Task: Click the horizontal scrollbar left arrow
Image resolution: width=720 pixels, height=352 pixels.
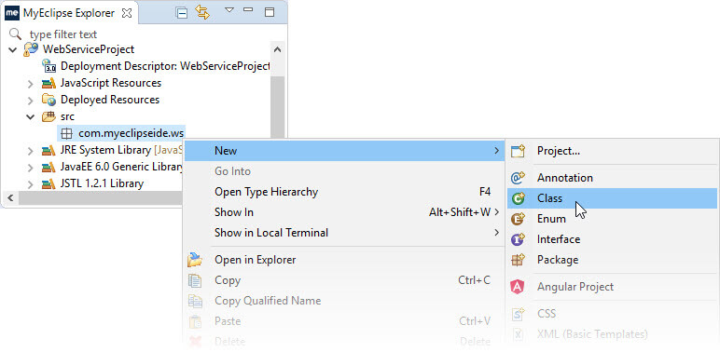Action: point(10,198)
